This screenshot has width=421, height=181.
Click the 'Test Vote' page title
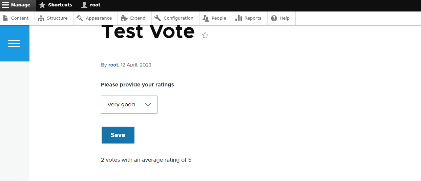click(x=148, y=32)
